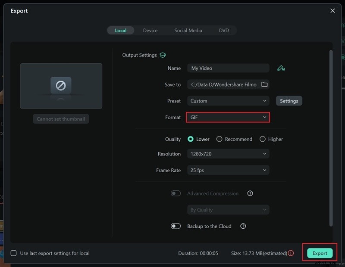Click the Export button
This screenshot has width=345, height=267.
tap(319, 253)
